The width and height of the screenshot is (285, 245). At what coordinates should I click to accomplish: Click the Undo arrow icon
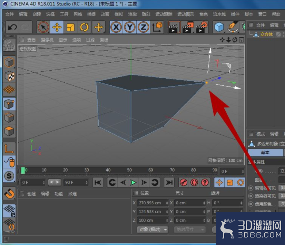point(12,27)
